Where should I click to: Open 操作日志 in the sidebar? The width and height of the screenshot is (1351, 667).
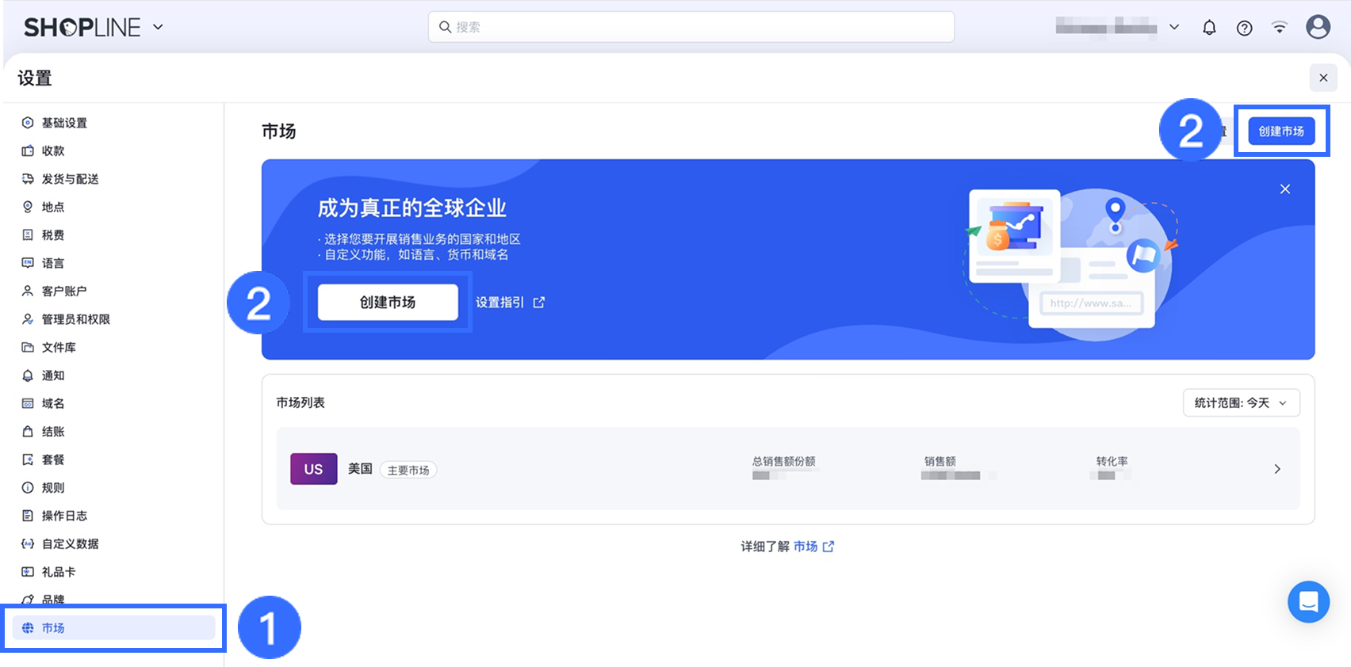[114, 516]
